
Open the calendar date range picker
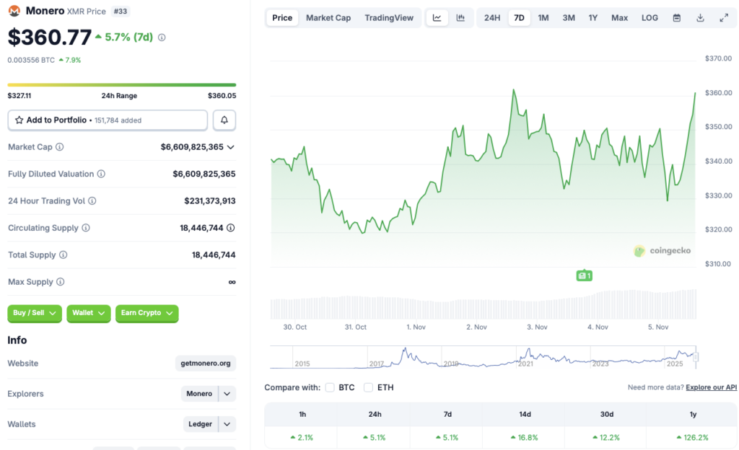click(675, 17)
